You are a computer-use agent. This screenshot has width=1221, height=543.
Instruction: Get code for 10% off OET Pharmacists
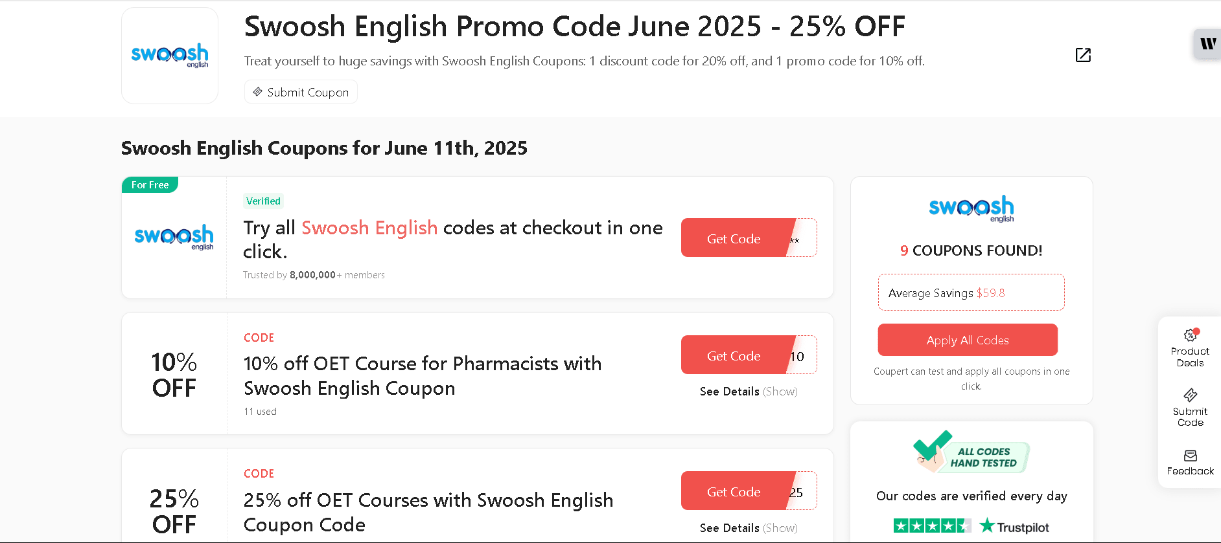[734, 355]
